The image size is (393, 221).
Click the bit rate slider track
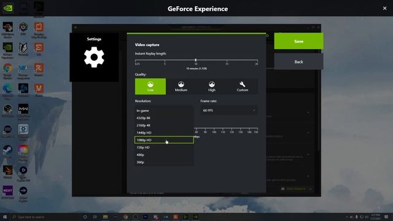click(x=226, y=128)
